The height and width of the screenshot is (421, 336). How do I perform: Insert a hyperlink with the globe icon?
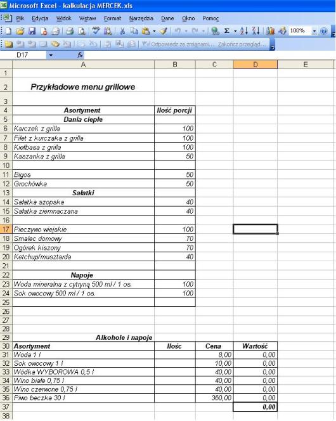point(215,31)
